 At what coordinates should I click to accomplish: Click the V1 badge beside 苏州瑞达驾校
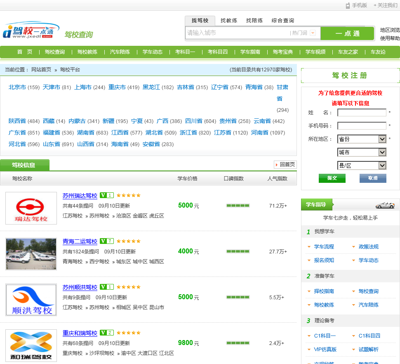tap(107, 195)
